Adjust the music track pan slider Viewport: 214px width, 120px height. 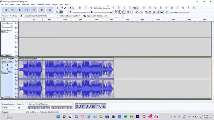click(7, 69)
